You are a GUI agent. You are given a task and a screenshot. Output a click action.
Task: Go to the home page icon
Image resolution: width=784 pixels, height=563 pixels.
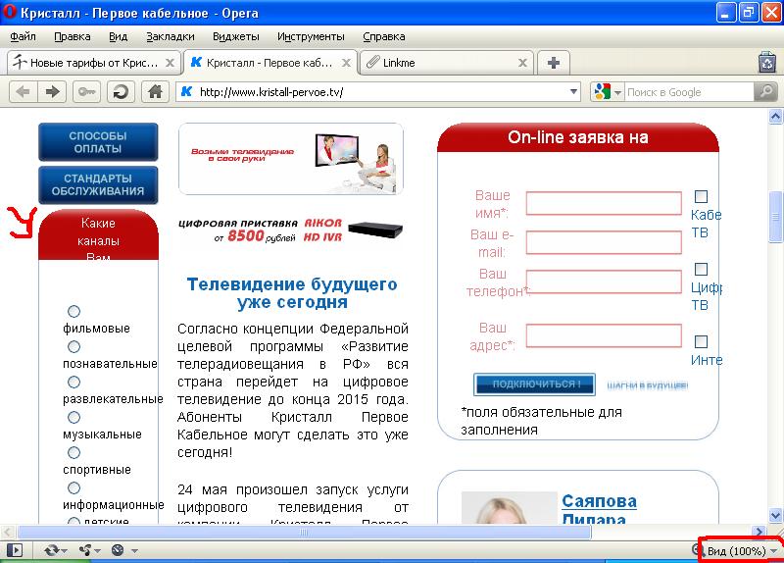(x=155, y=92)
